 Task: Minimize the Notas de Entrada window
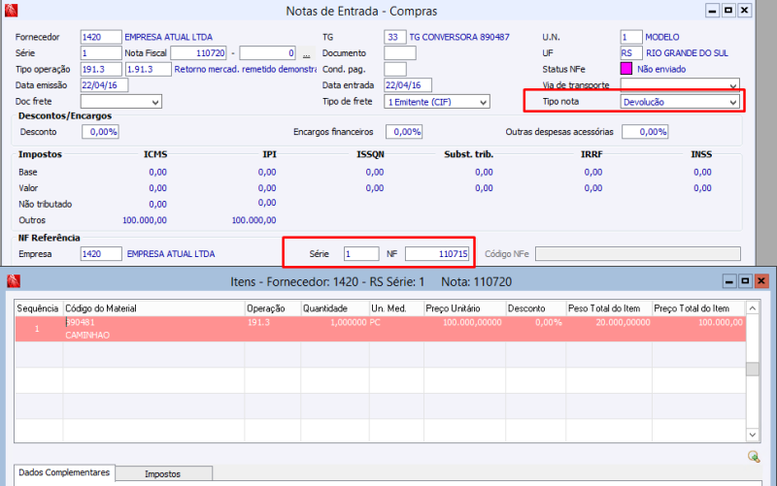711,11
